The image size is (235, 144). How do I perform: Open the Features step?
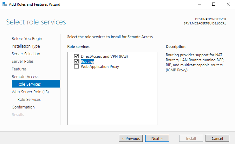(x=19, y=69)
